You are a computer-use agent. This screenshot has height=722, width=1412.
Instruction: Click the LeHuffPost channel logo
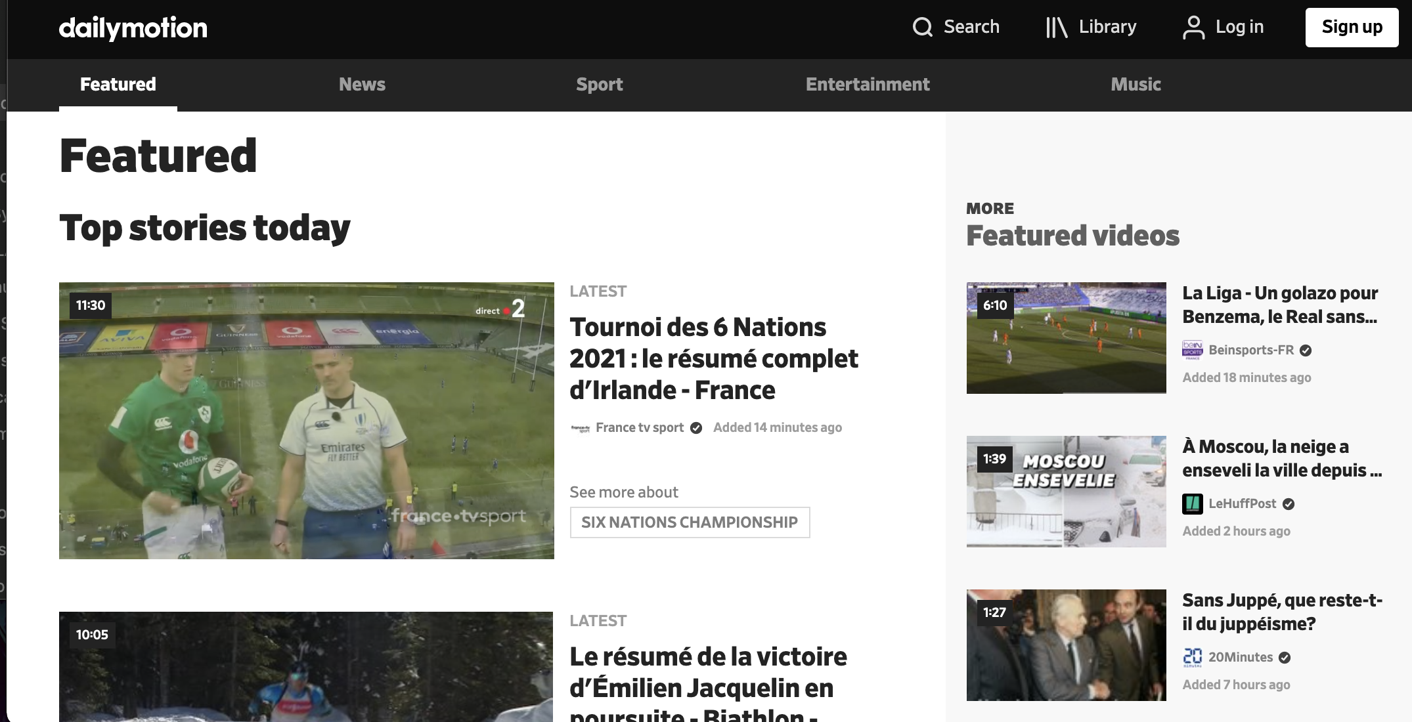1192,503
